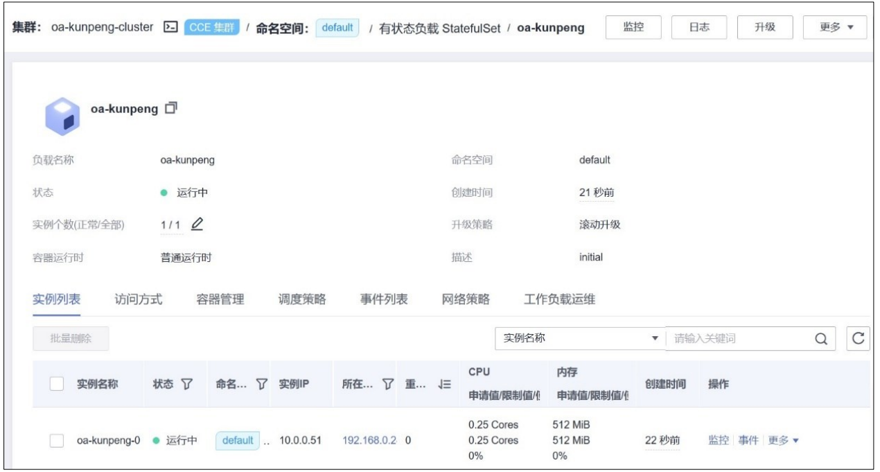Click the oa-kunpeng workload cube icon

(62, 116)
